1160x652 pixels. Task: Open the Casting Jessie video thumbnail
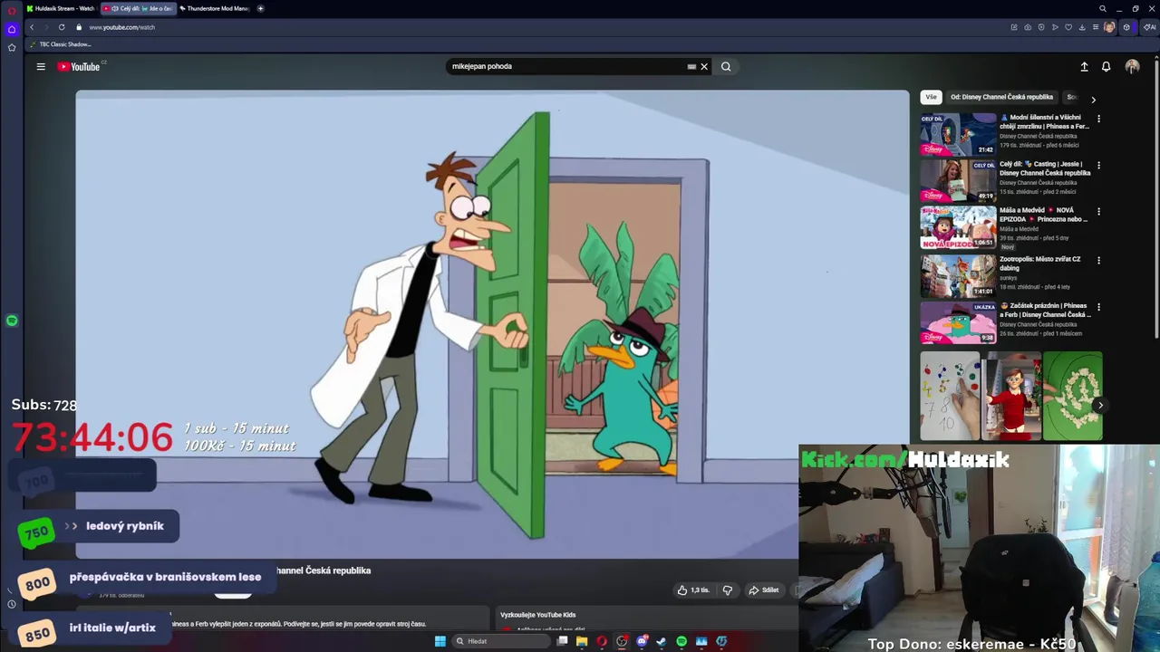[958, 181]
